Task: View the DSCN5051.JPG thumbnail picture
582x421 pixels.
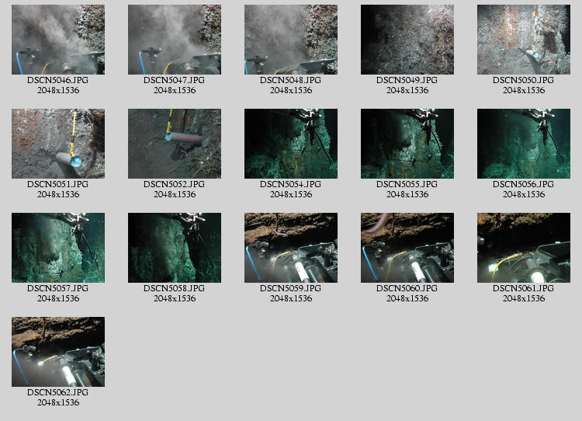Action: 58,144
